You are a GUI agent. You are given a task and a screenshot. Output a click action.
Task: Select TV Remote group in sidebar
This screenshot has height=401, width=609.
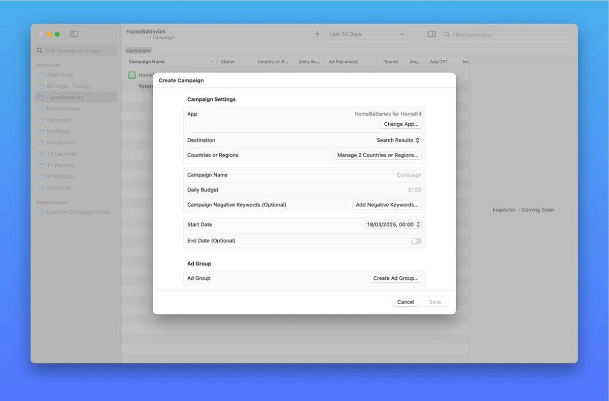pos(76,165)
